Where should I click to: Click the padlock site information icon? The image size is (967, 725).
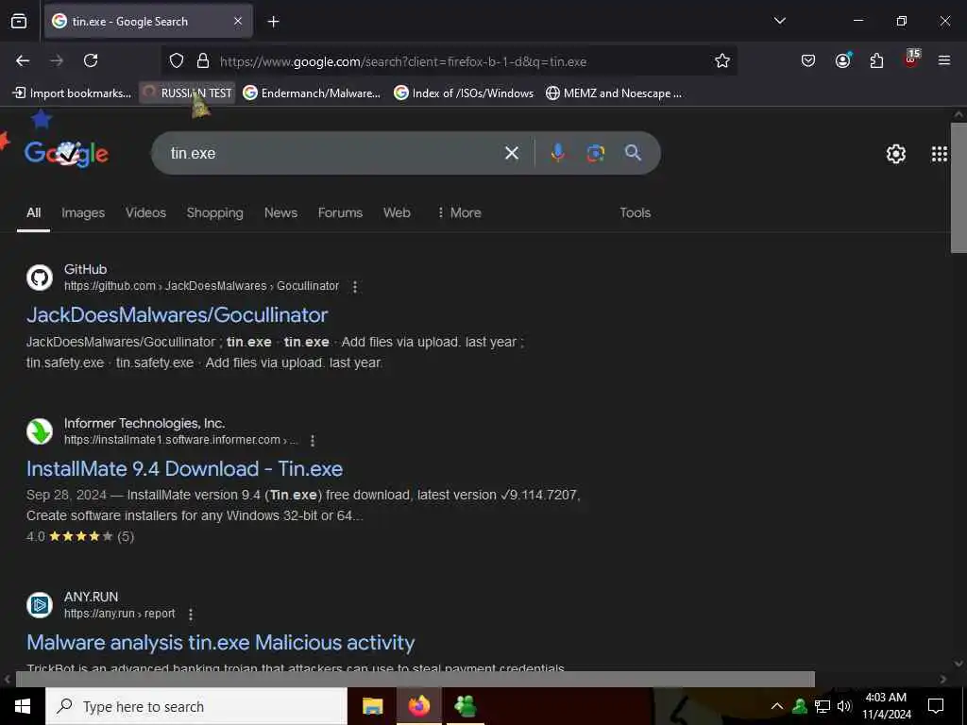click(x=202, y=60)
